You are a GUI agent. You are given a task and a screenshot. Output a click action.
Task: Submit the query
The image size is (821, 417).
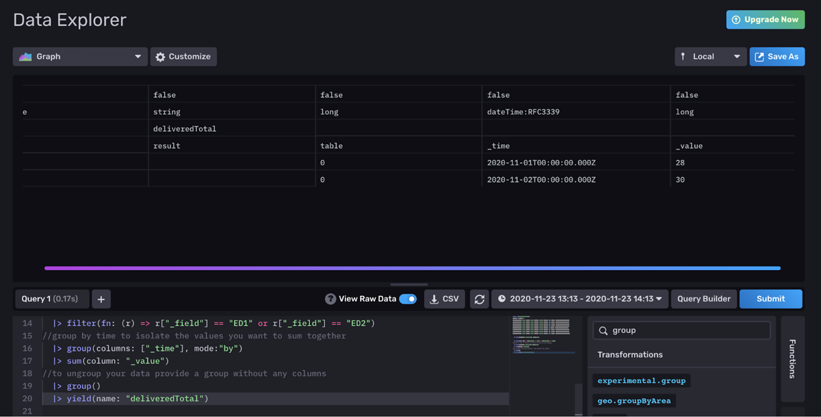coord(770,299)
